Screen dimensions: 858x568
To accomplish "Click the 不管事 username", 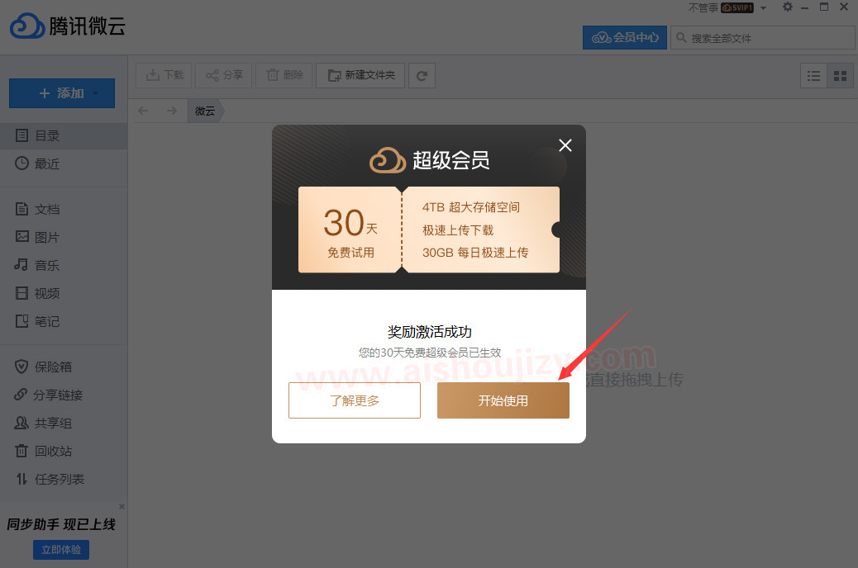I will pos(703,7).
